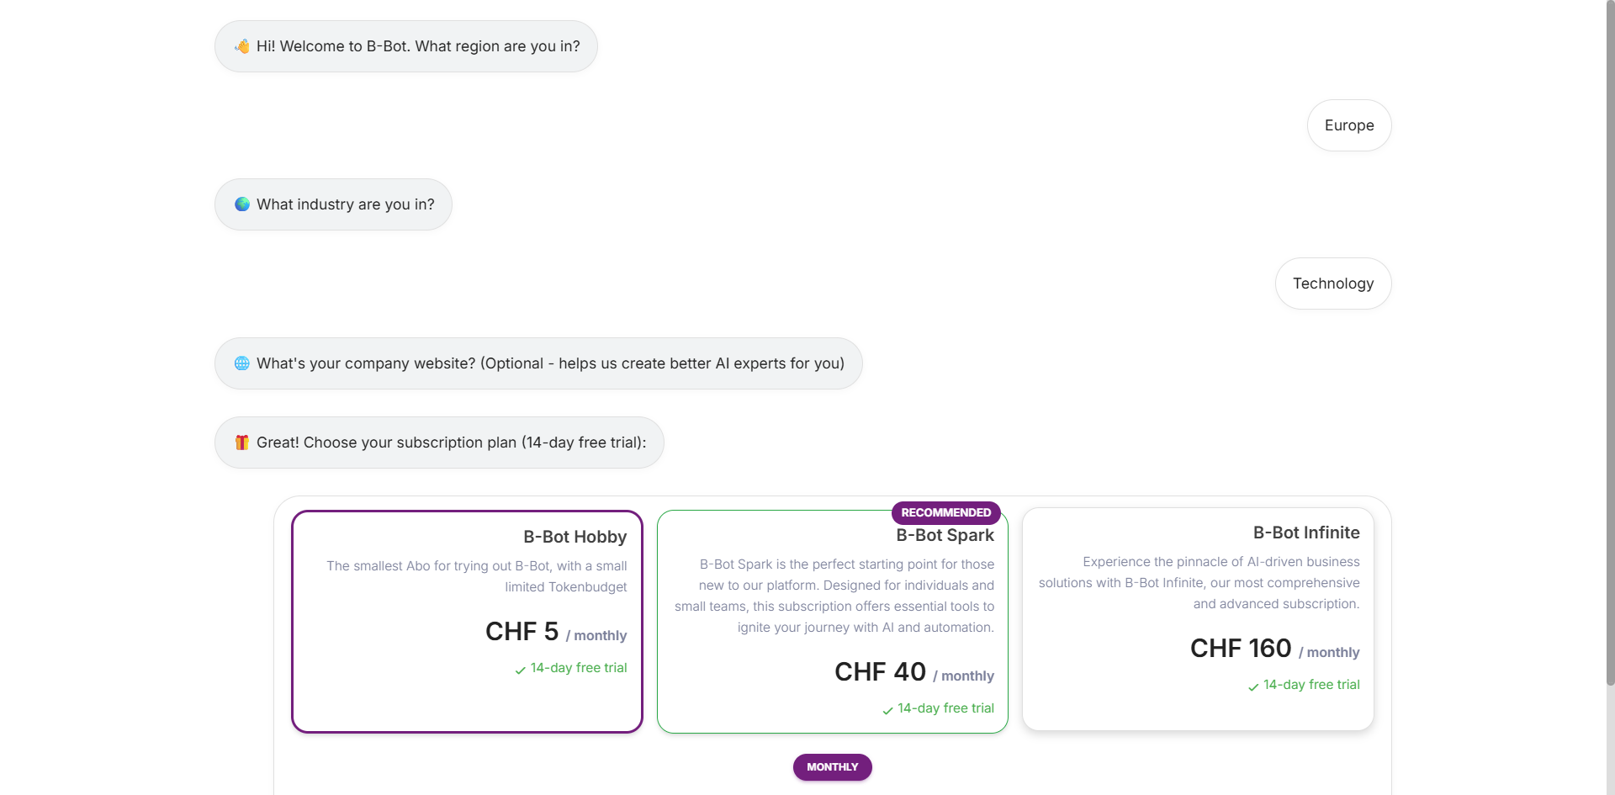The width and height of the screenshot is (1615, 795).
Task: Click the 14-day free trial link on Spark
Action: tap(945, 708)
